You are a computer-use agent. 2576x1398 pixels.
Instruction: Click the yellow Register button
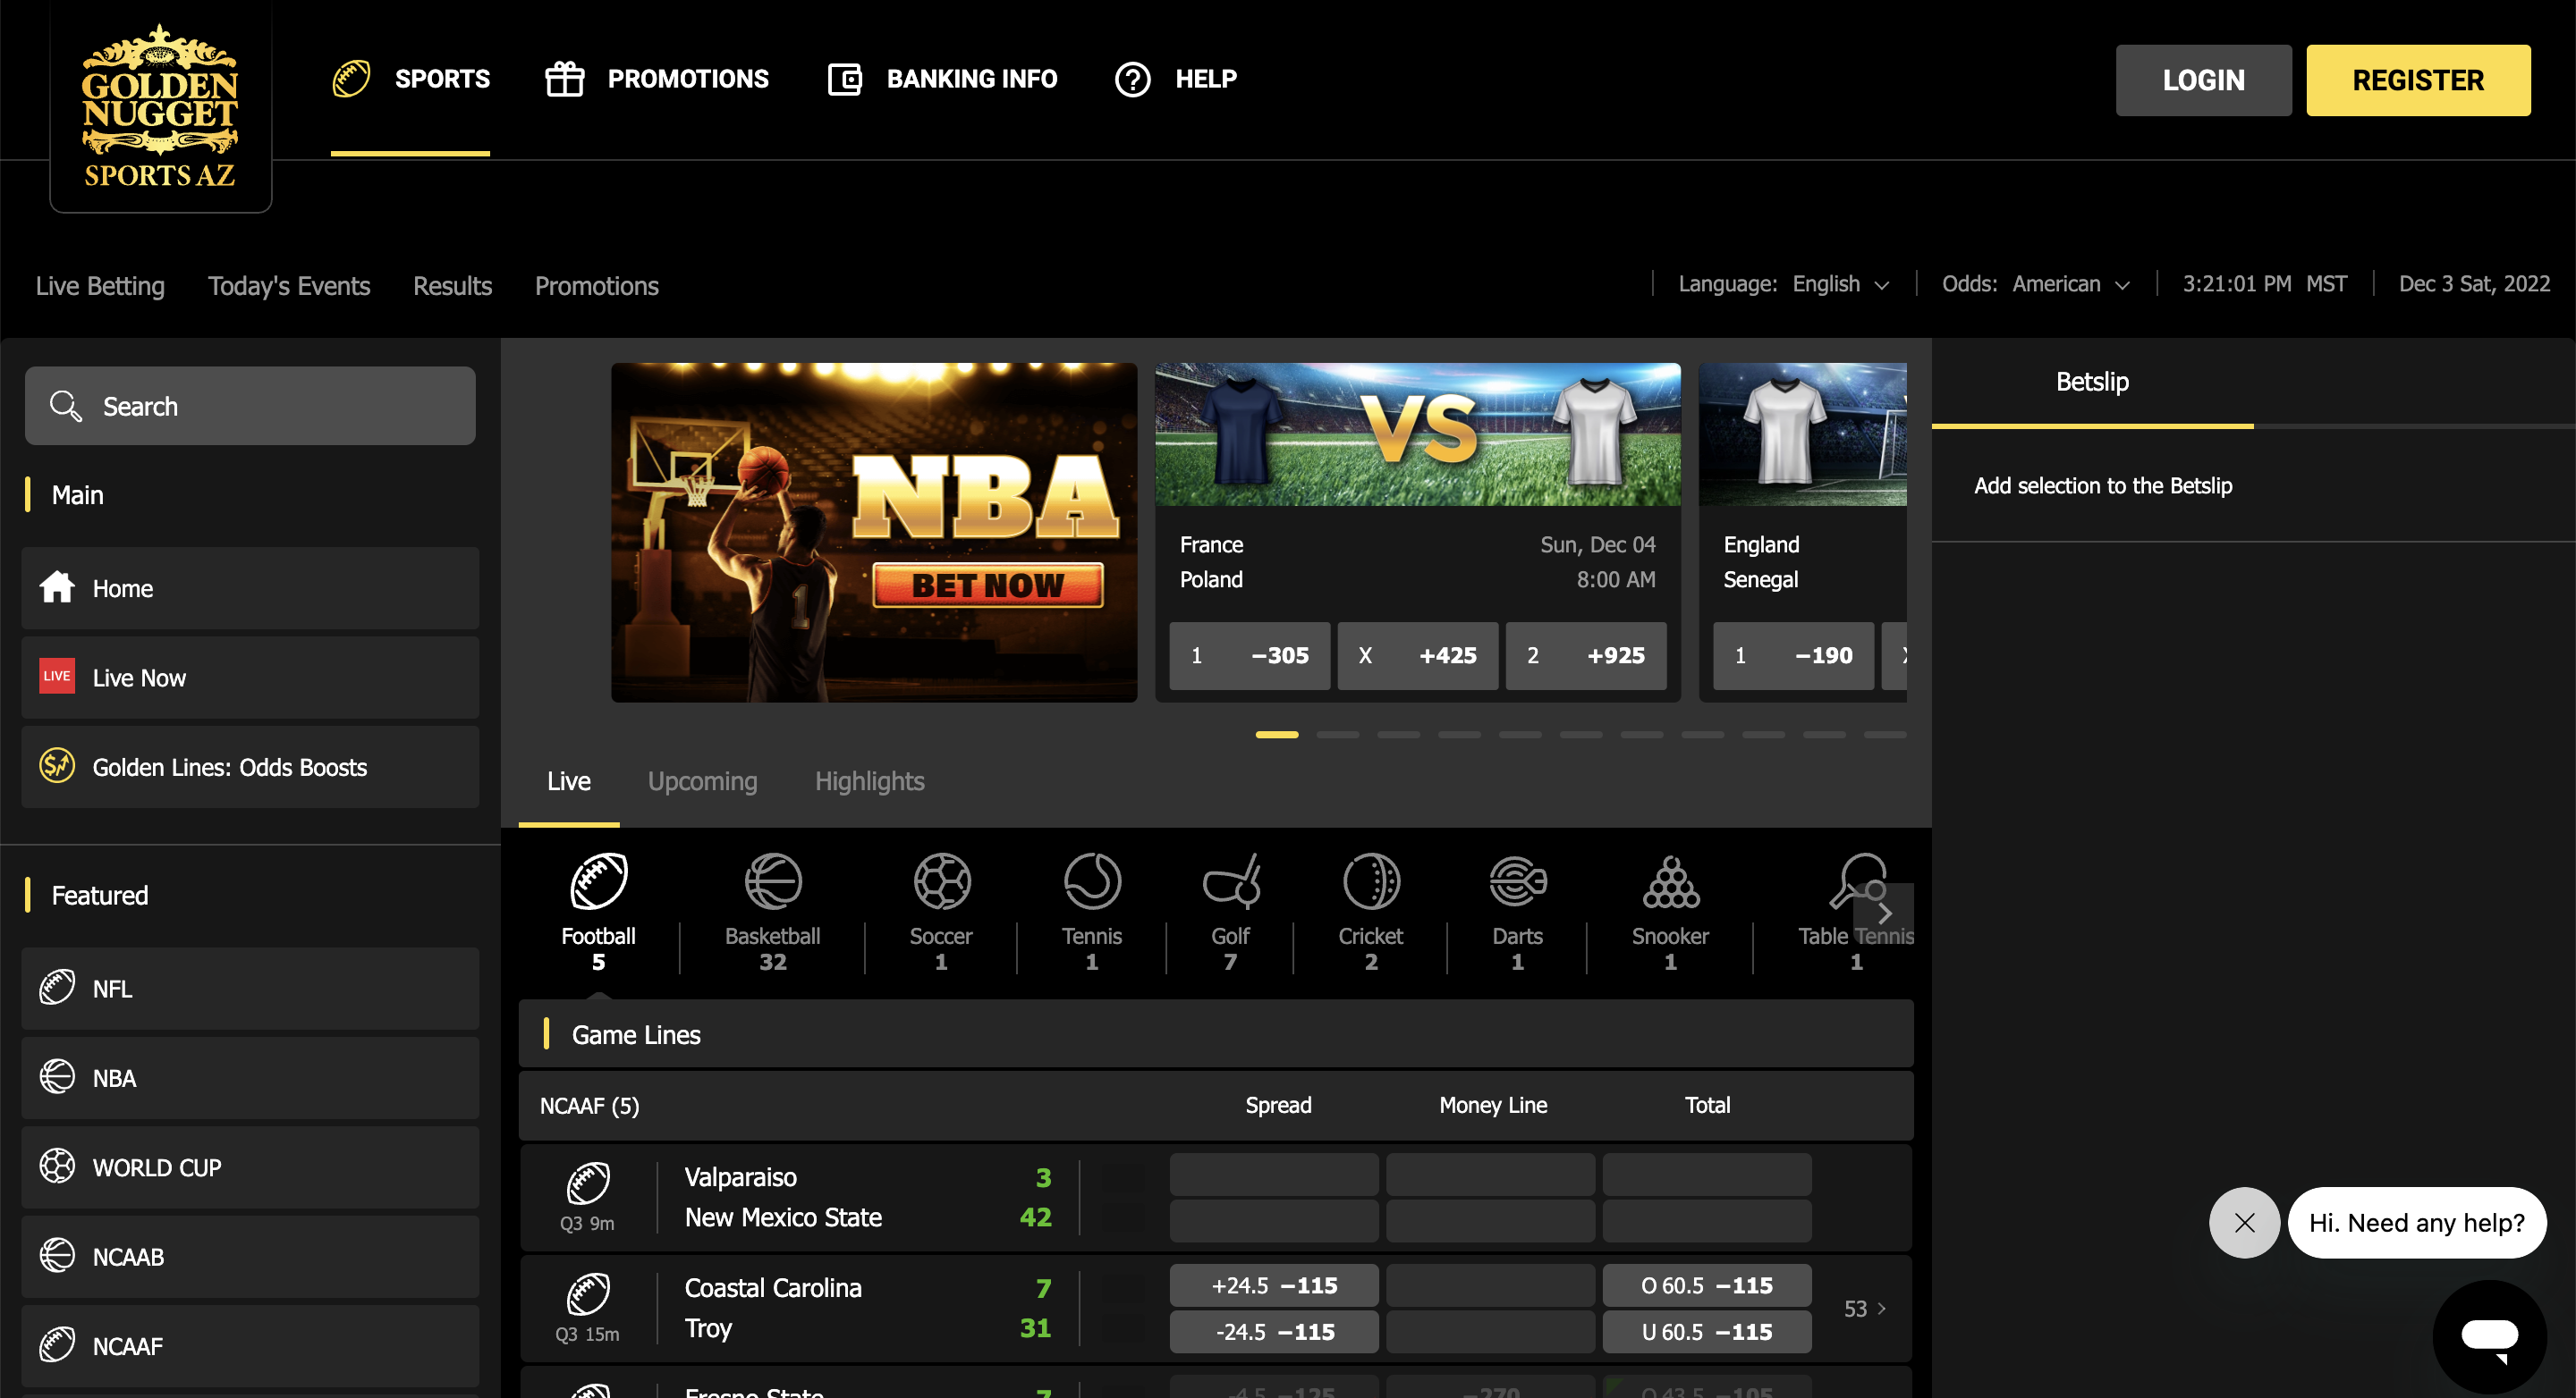tap(2418, 80)
